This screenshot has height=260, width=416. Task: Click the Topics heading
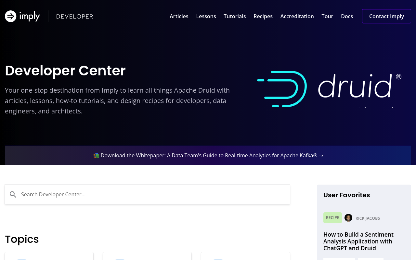22,239
